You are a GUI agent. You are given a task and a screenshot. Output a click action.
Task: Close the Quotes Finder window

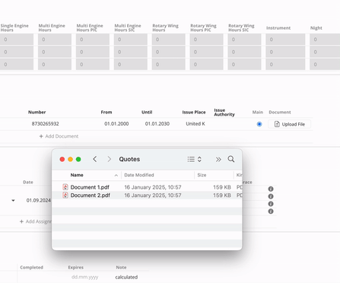pyautogui.click(x=62, y=159)
